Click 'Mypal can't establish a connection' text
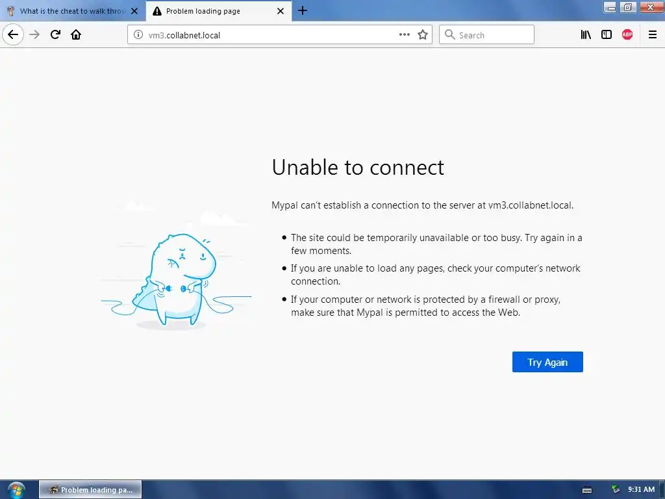 pyautogui.click(x=422, y=205)
